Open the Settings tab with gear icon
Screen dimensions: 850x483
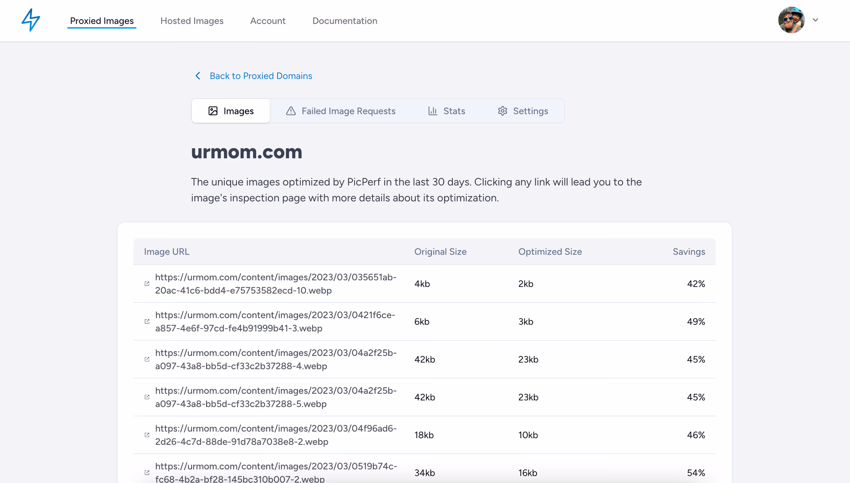(523, 111)
